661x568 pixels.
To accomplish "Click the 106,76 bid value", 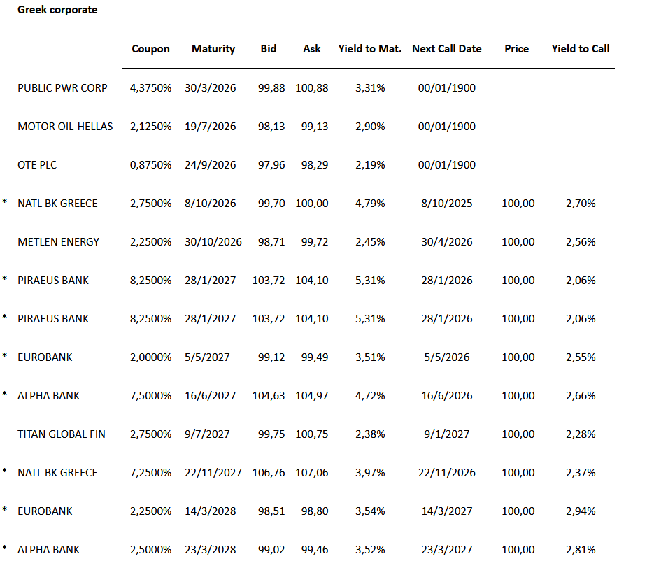I will coord(269,473).
